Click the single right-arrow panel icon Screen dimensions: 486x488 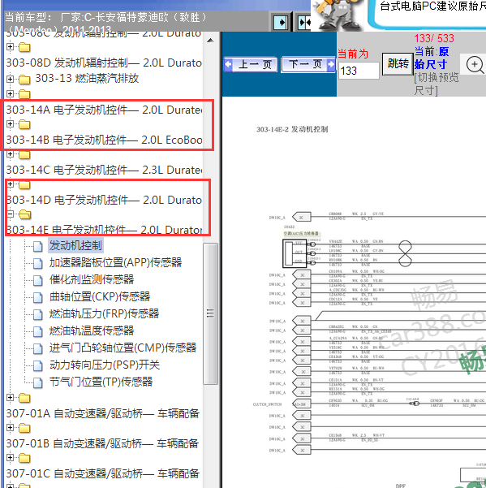click(x=281, y=23)
